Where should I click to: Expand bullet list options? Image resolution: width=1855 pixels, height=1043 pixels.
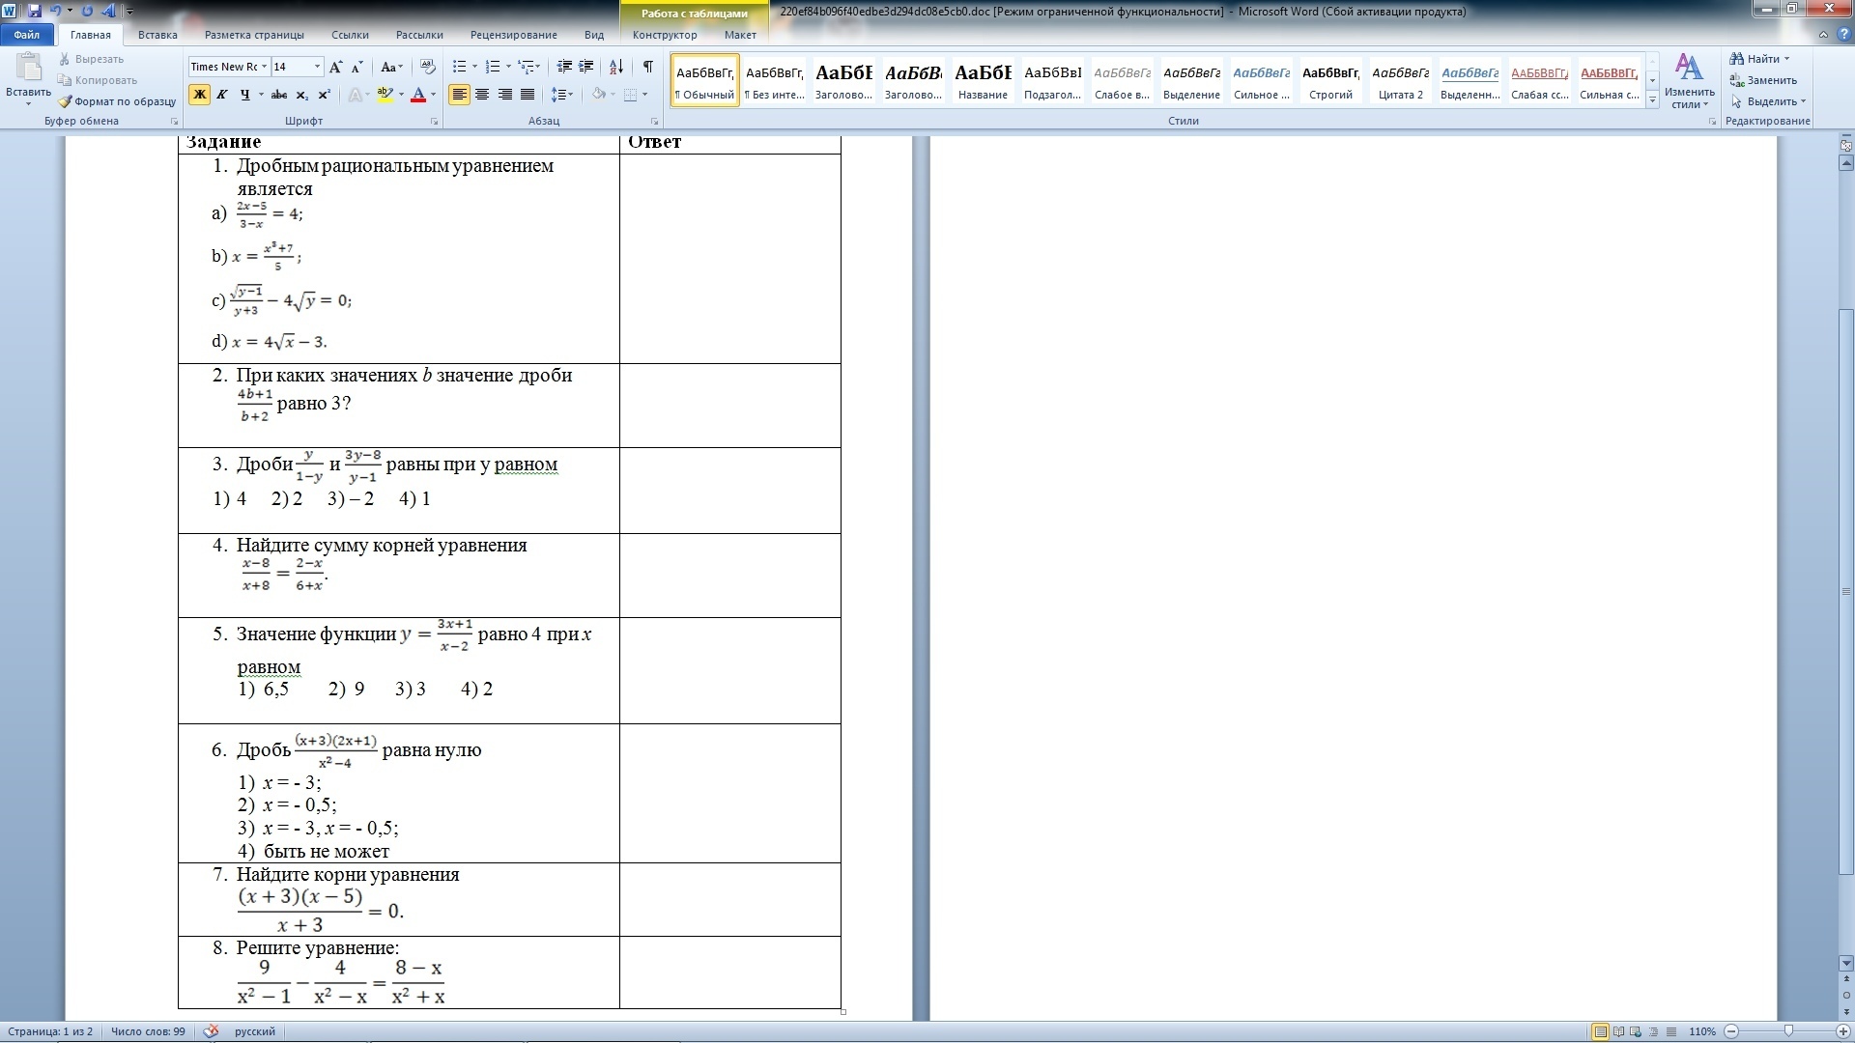[474, 67]
